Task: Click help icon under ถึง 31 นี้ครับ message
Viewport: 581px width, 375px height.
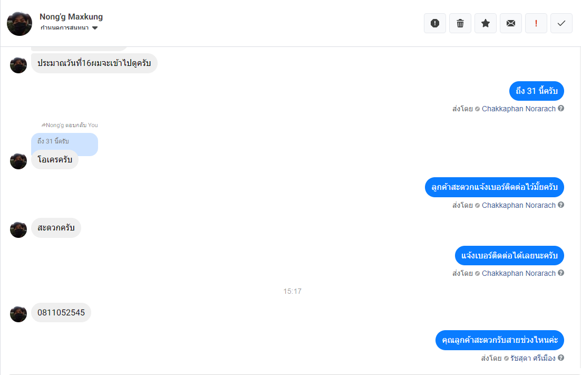Action: (x=561, y=108)
